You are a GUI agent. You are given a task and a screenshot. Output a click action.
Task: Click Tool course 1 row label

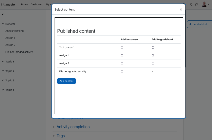67,48
